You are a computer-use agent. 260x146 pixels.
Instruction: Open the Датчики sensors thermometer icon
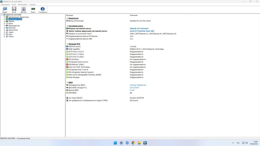coord(24,10)
